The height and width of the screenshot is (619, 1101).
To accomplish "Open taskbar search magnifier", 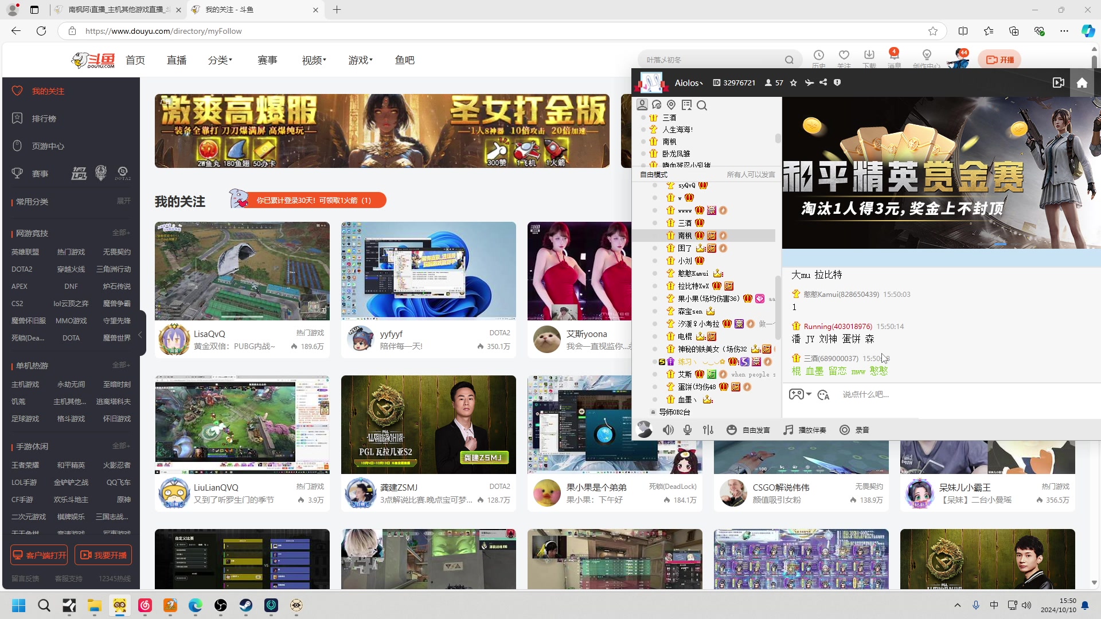I will click(44, 605).
